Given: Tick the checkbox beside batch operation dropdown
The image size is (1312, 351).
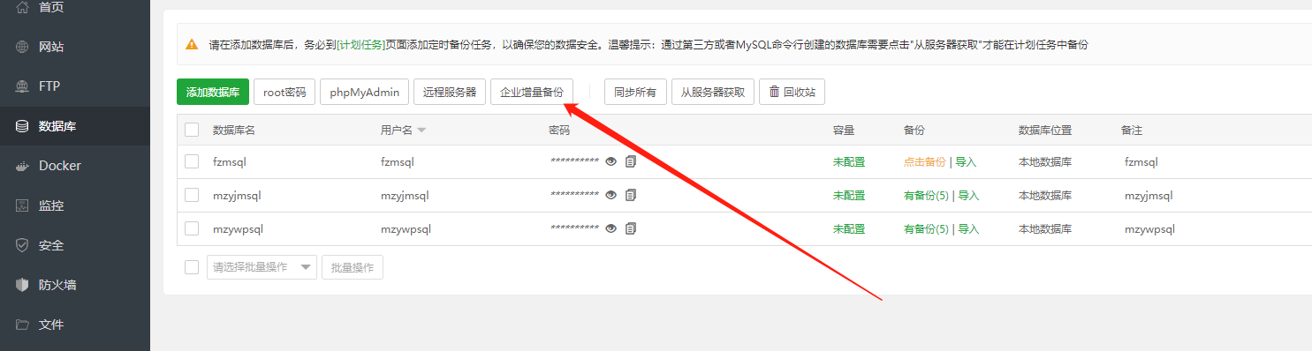Looking at the screenshot, I should click(192, 266).
